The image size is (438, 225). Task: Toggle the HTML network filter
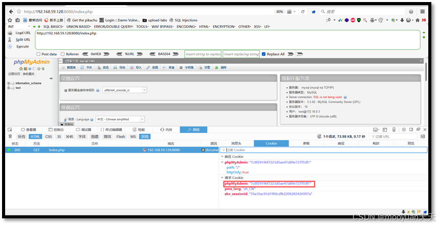click(x=35, y=137)
